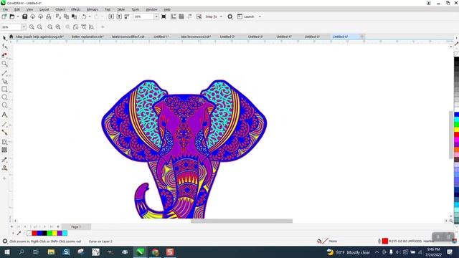Select the Page 1 tab
The height and width of the screenshot is (258, 459).
pos(76,226)
